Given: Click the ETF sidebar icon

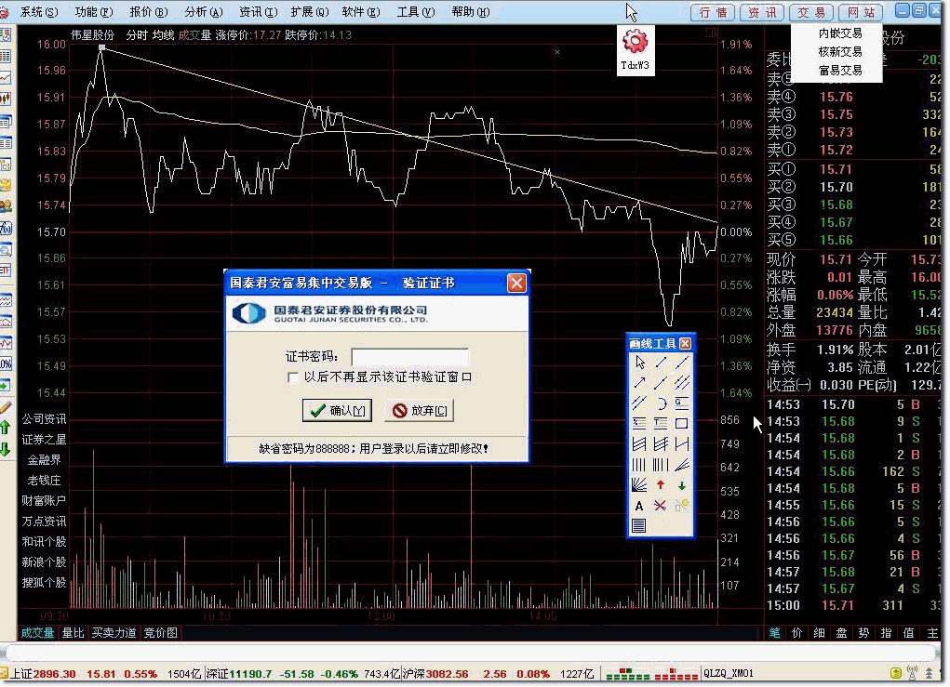Looking at the screenshot, I should click(6, 271).
